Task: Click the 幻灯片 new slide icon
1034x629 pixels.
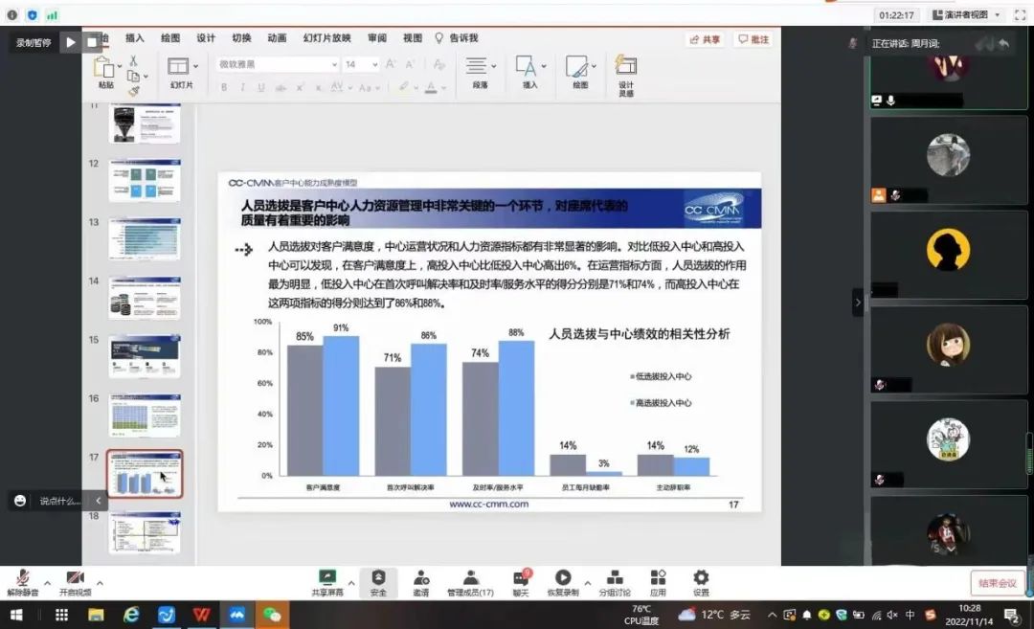Action: 179,67
